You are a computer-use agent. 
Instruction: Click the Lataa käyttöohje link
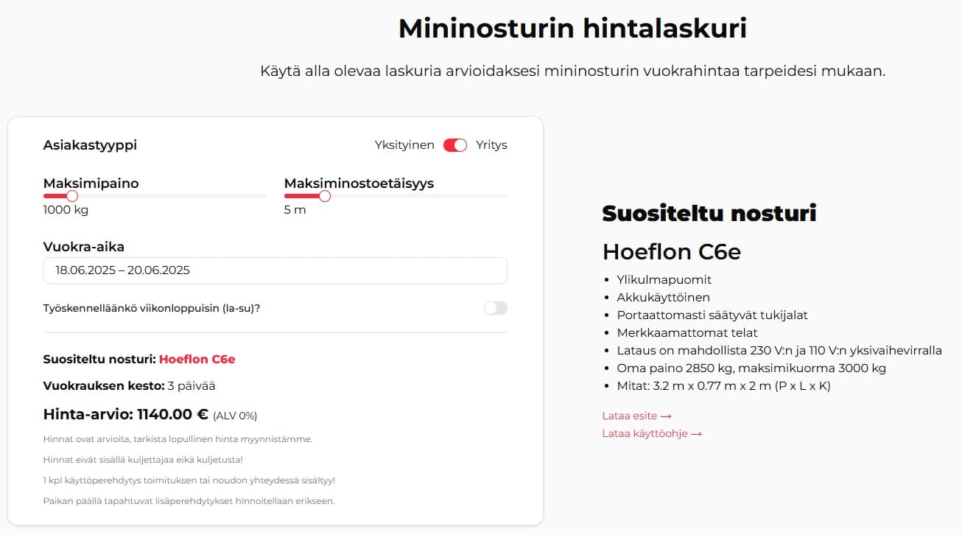652,433
